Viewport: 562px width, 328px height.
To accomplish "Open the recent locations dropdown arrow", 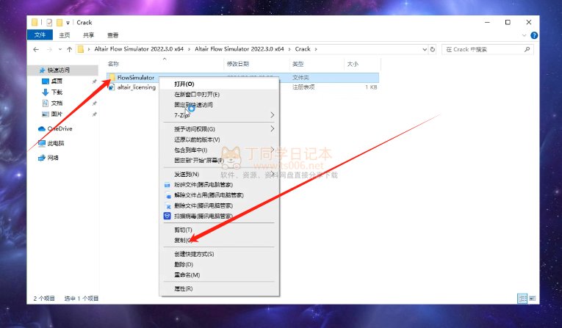I will pos(60,49).
